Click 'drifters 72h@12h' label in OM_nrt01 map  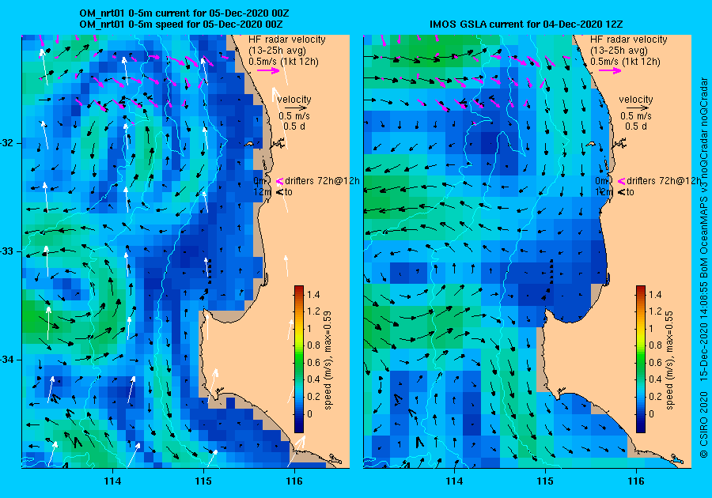[323, 181]
